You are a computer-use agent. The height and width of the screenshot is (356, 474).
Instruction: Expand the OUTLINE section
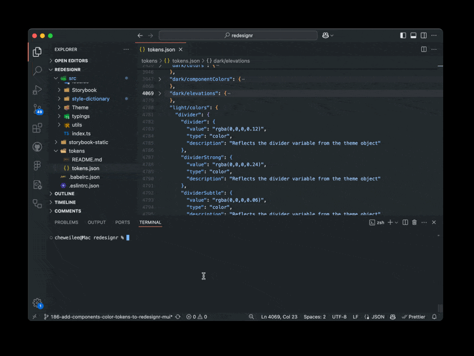pos(65,193)
